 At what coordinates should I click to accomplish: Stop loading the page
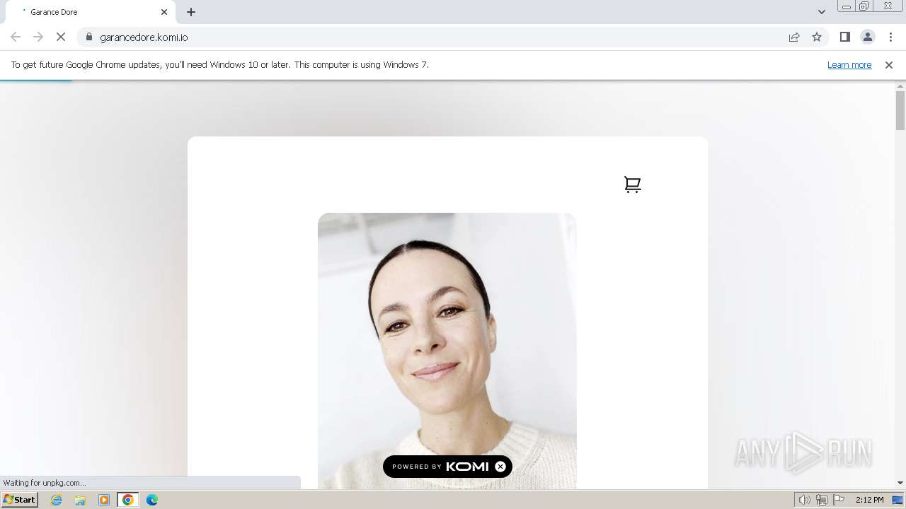click(x=61, y=37)
